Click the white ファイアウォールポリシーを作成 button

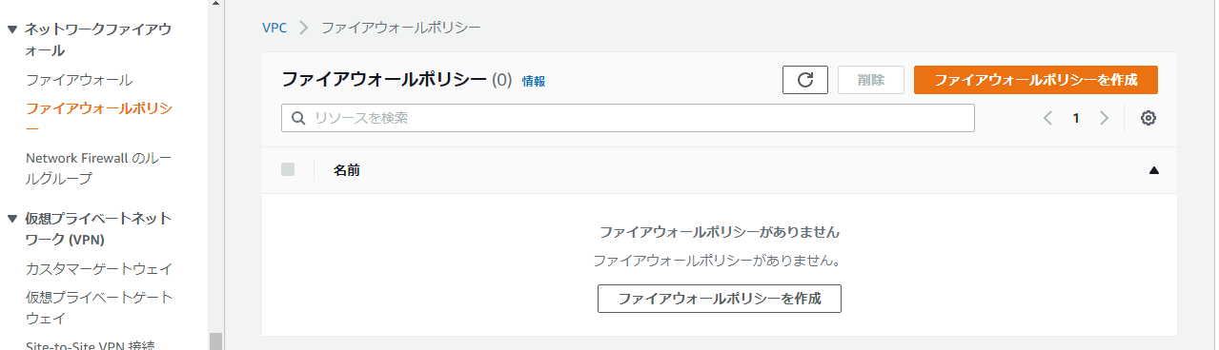click(720, 298)
